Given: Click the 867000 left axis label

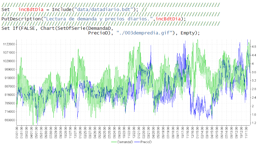Looking at the screenshot, I should click(x=10, y=86).
